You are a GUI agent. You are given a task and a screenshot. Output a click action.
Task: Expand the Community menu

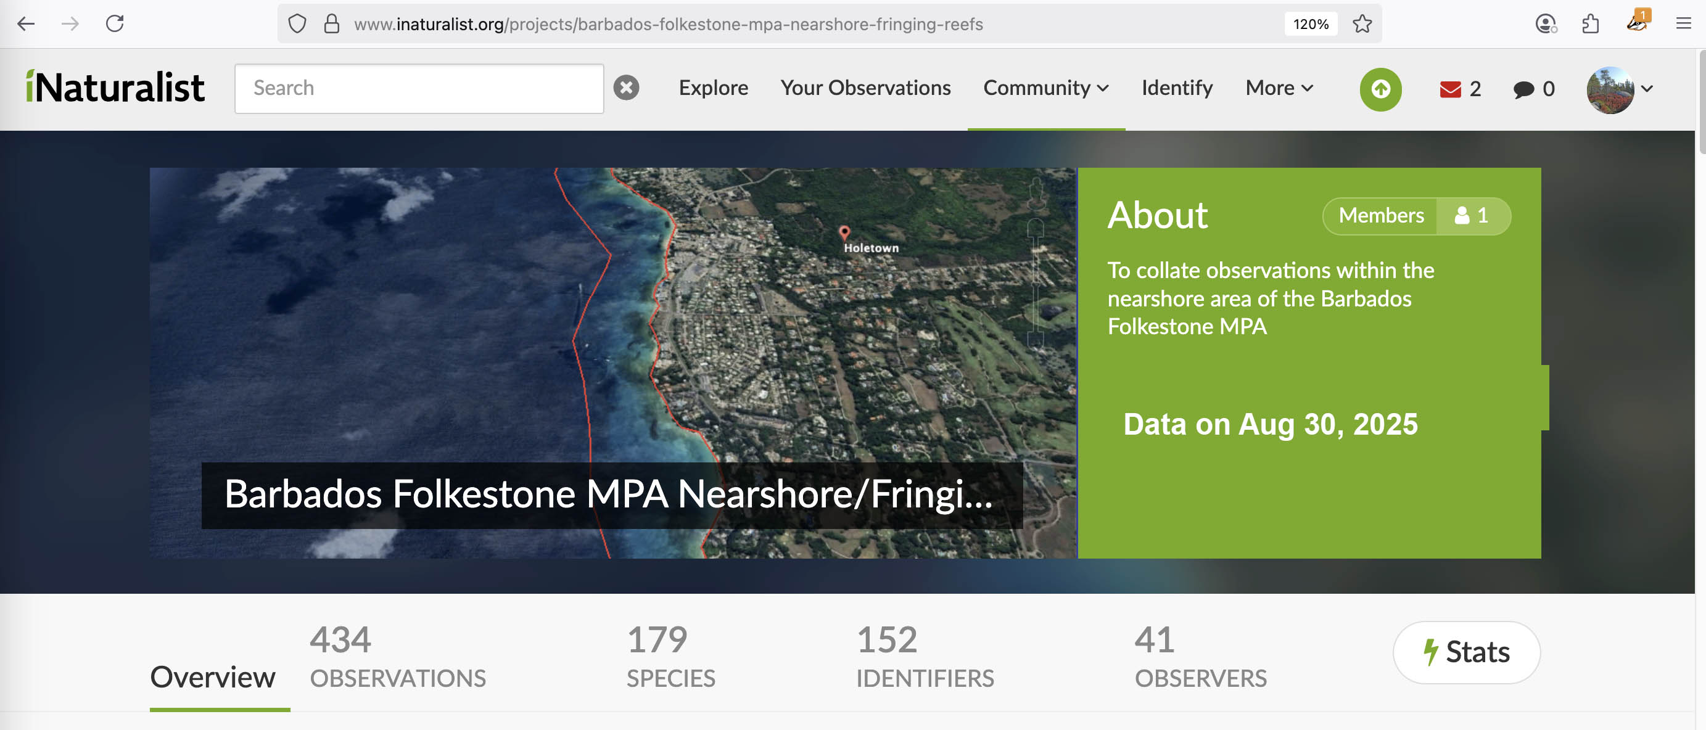pos(1045,88)
